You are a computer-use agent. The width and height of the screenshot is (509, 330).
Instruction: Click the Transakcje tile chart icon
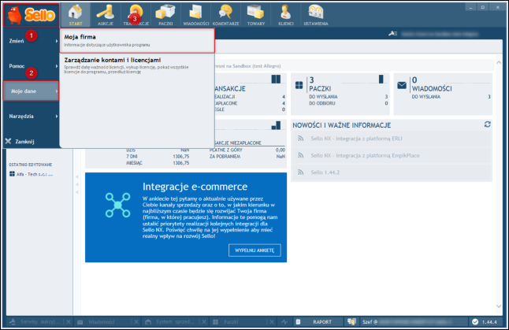tap(276, 80)
